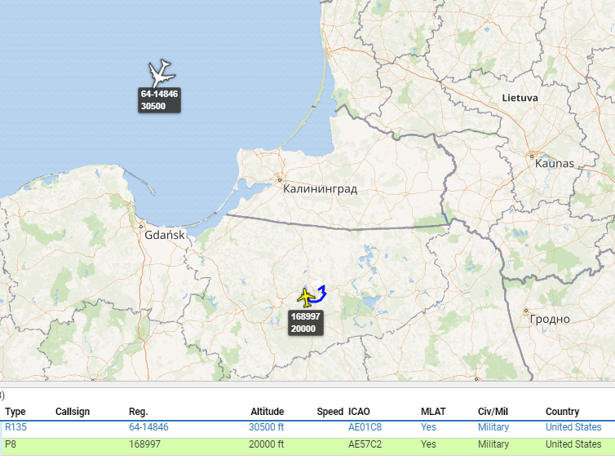The height and width of the screenshot is (468, 615).
Task: Sort table by Speed column header
Action: tap(330, 412)
